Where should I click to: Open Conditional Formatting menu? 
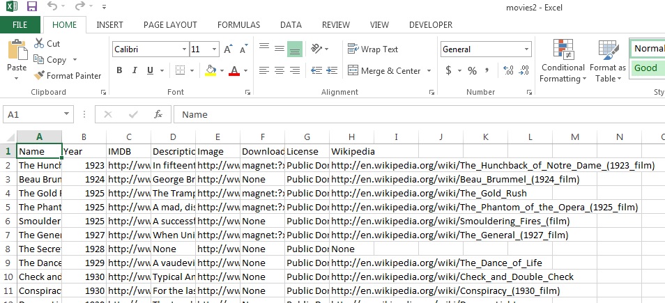[x=563, y=61]
